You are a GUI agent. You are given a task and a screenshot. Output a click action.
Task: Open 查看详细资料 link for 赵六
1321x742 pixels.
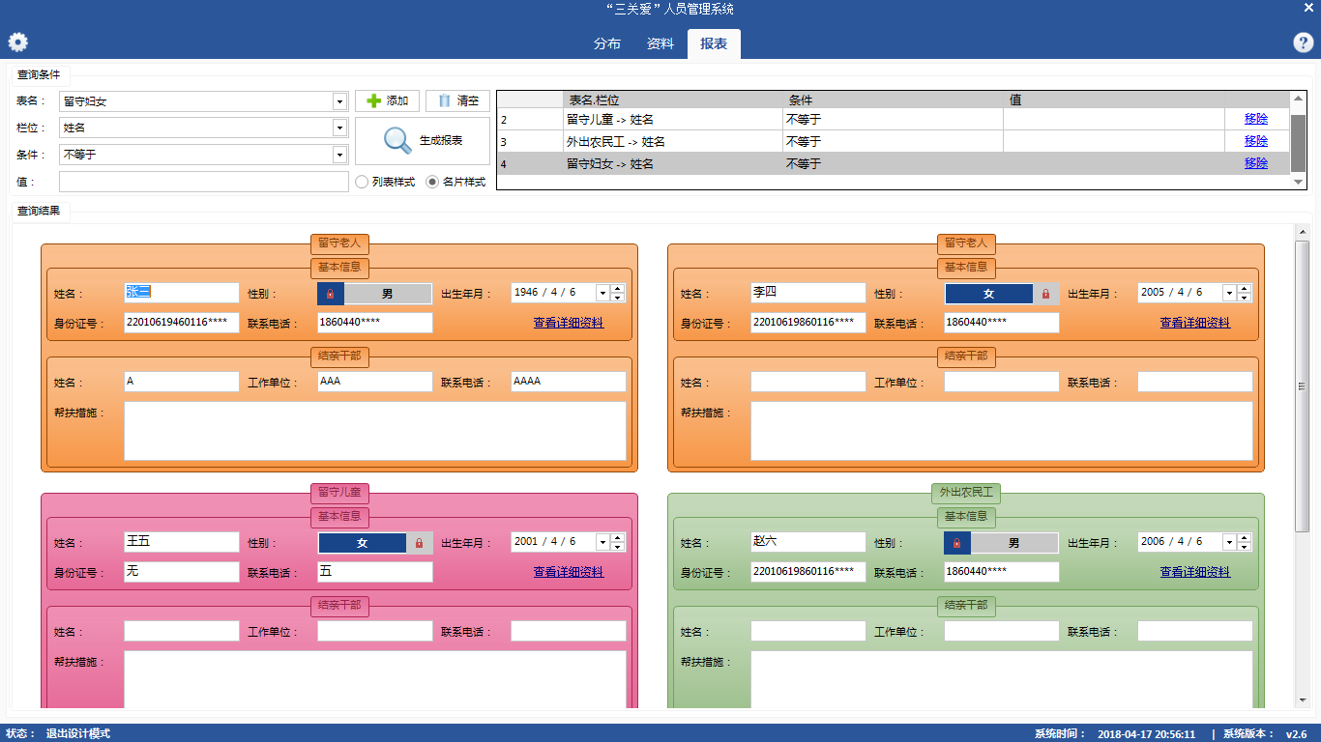coord(1195,572)
